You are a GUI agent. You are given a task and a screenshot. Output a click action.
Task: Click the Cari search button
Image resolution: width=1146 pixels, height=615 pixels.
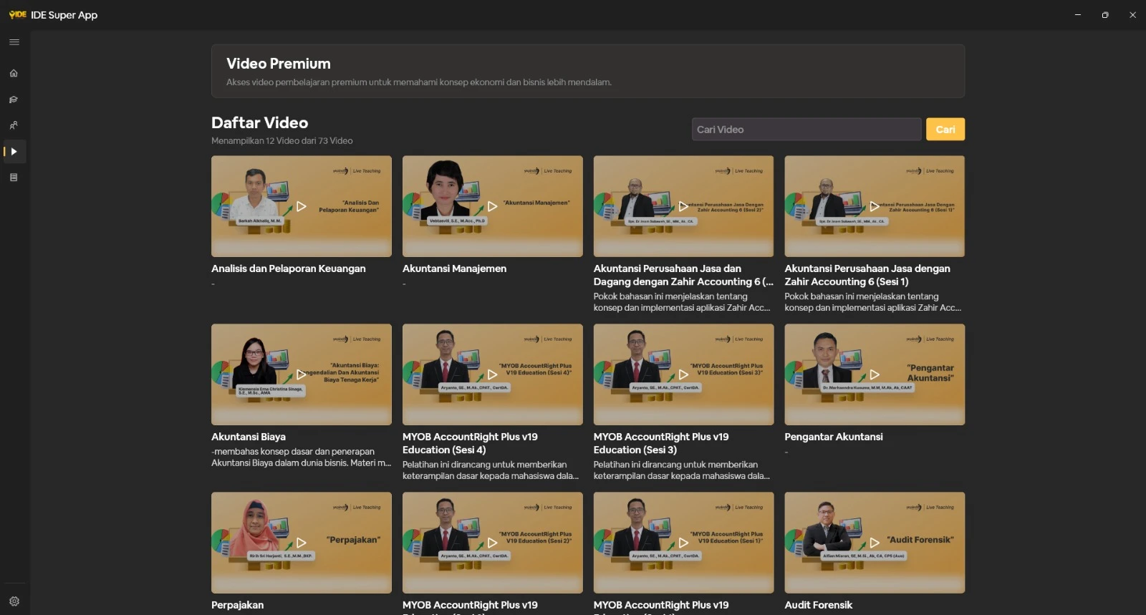[x=945, y=130]
